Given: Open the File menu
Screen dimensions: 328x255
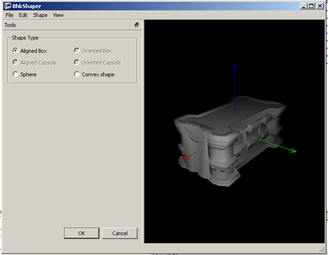Looking at the screenshot, I should coord(9,15).
